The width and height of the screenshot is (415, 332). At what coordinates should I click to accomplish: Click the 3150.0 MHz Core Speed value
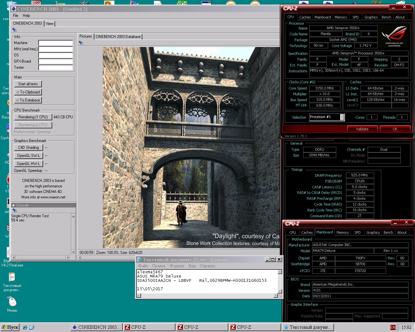tap(325, 88)
